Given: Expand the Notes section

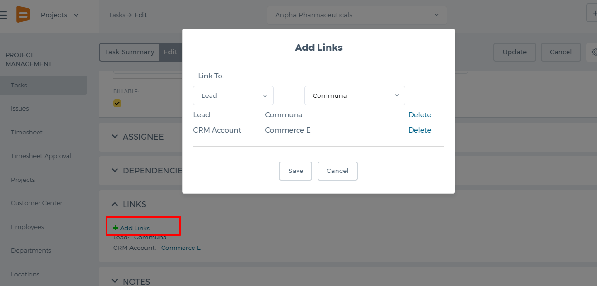Looking at the screenshot, I should tap(131, 282).
